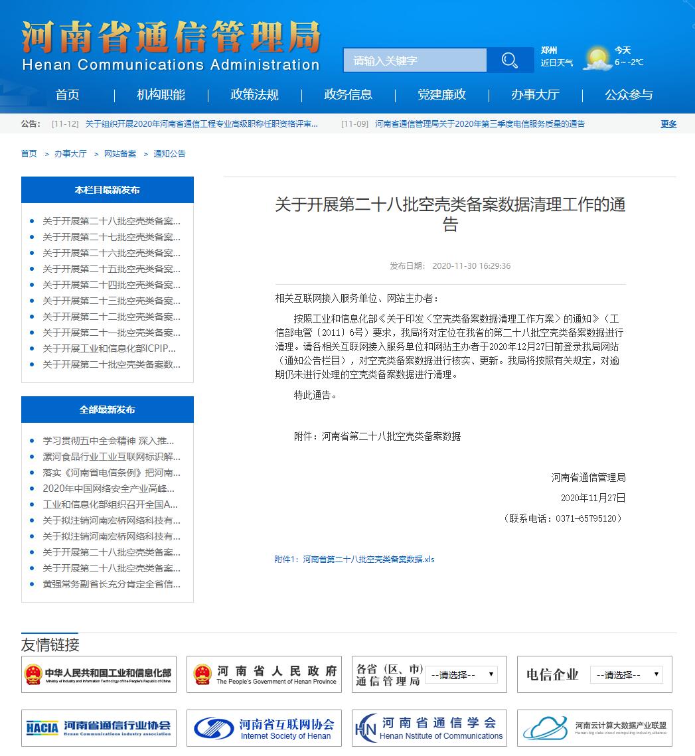
Task: Click the 请输入关键字 search input field
Action: pos(415,60)
